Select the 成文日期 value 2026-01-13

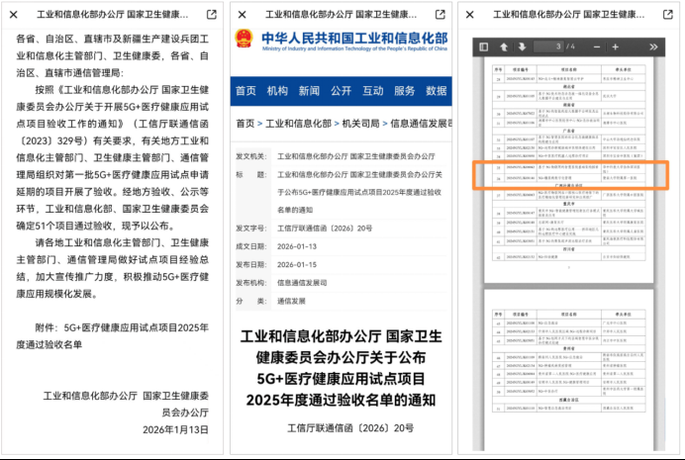297,246
